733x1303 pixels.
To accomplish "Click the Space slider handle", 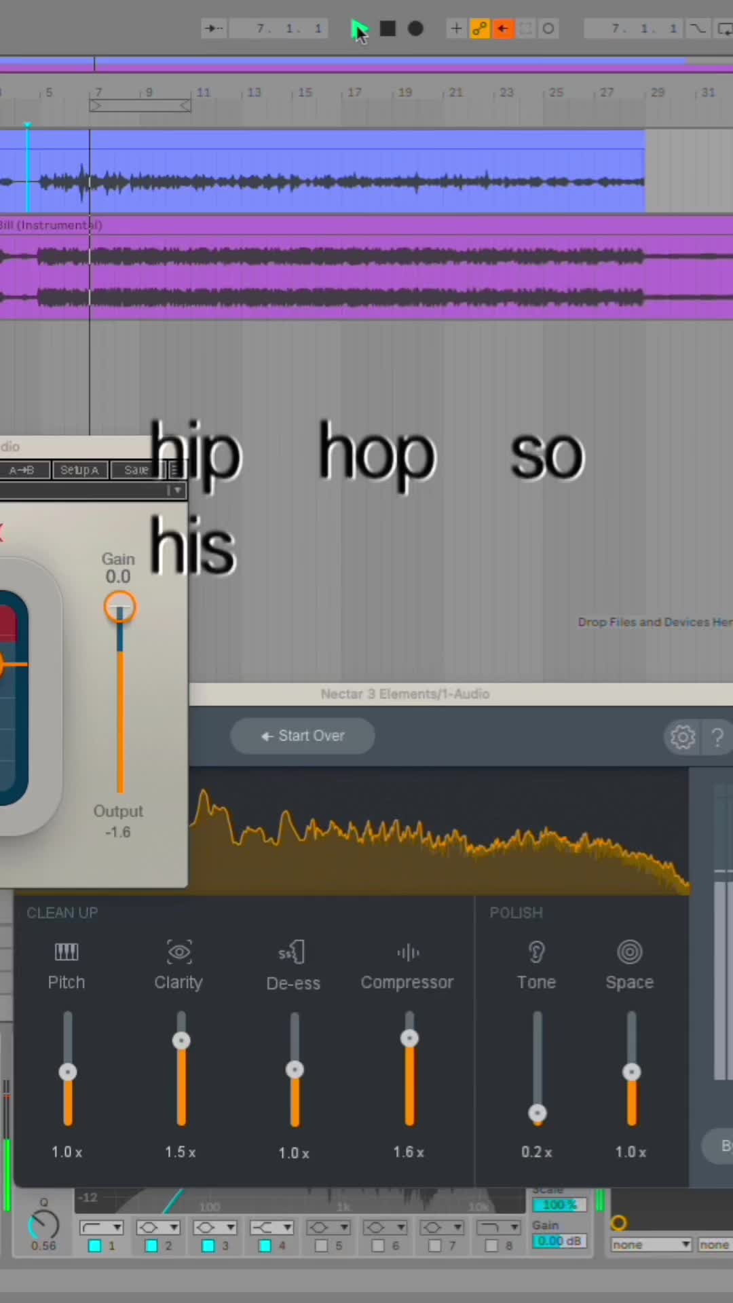I will click(x=632, y=1072).
